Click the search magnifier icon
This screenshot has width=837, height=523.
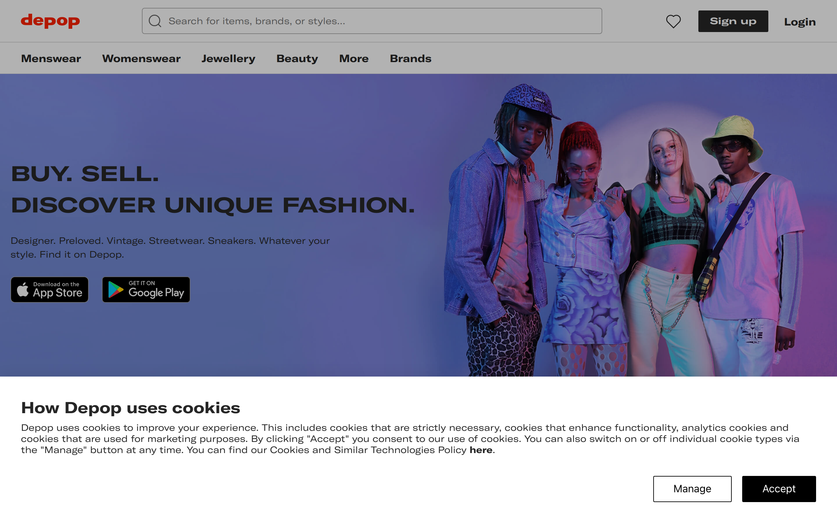tap(155, 21)
